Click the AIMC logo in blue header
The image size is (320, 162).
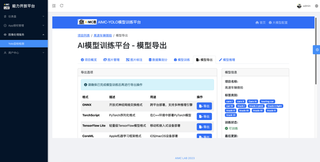coord(87,22)
